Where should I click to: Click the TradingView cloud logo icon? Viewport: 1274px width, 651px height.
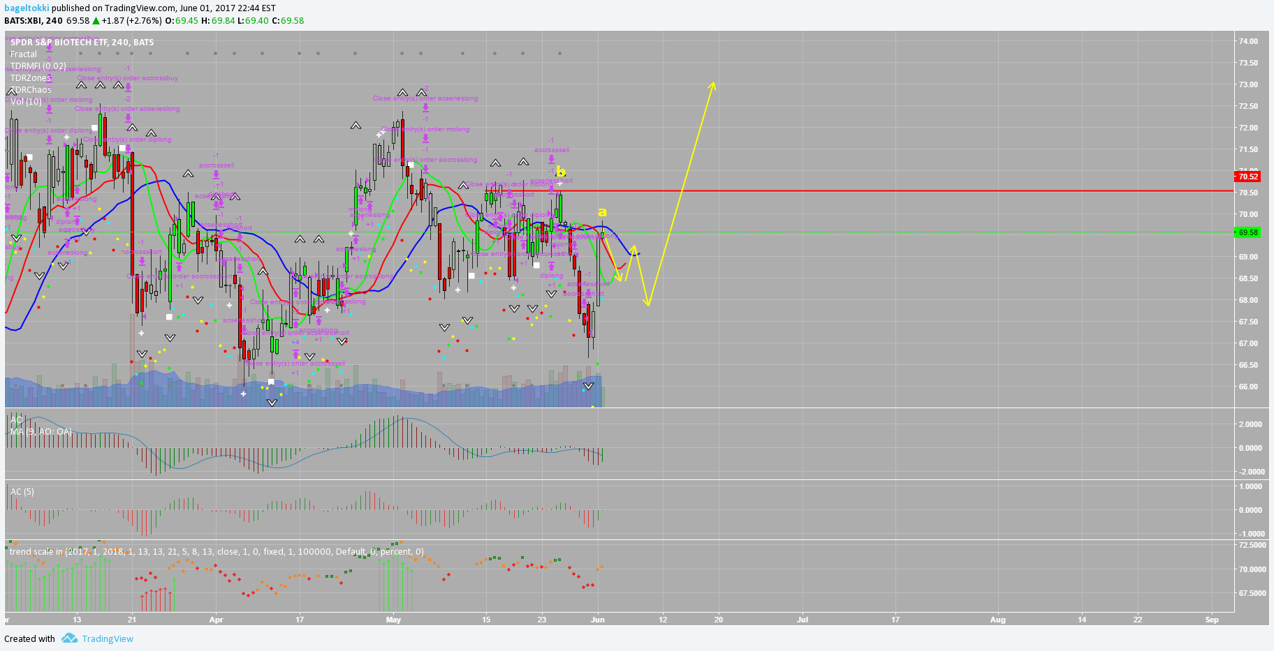pyautogui.click(x=69, y=638)
